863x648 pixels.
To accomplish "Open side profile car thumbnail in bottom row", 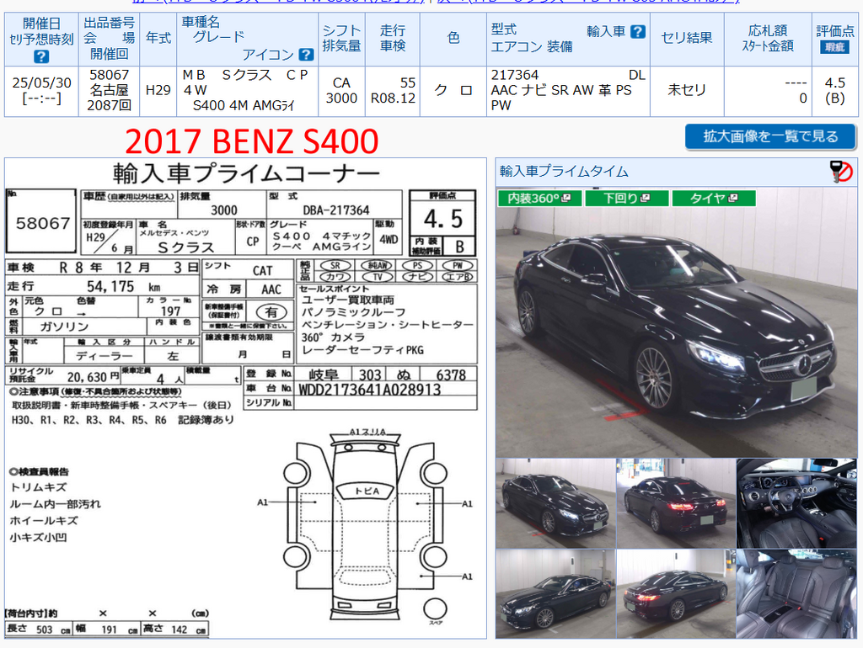I will [x=555, y=593].
